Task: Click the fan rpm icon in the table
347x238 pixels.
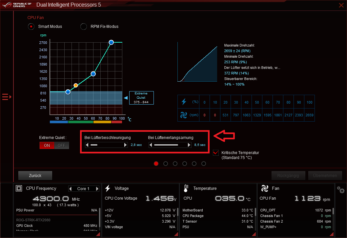Action: [x=183, y=115]
